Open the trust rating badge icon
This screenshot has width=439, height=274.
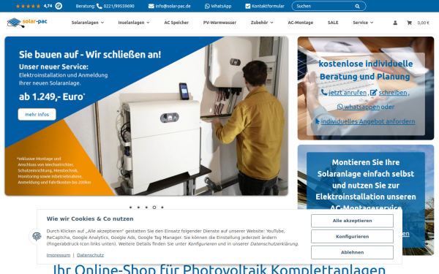pyautogui.click(x=59, y=6)
